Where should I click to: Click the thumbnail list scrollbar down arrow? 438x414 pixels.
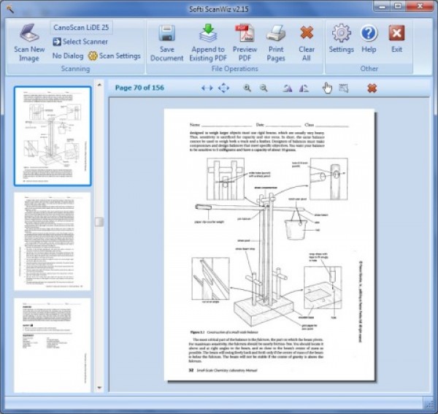99,388
